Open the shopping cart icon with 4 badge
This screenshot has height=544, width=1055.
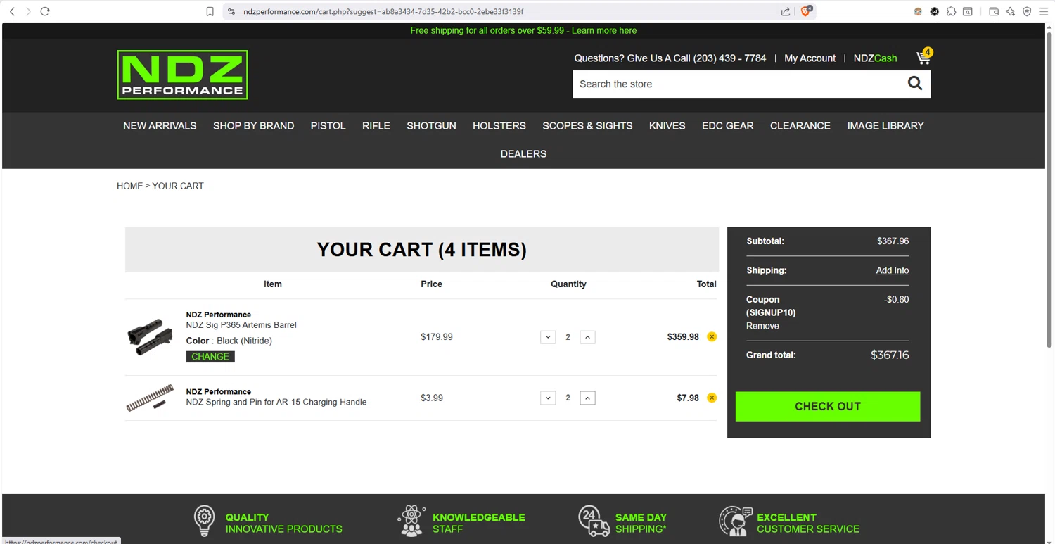924,57
